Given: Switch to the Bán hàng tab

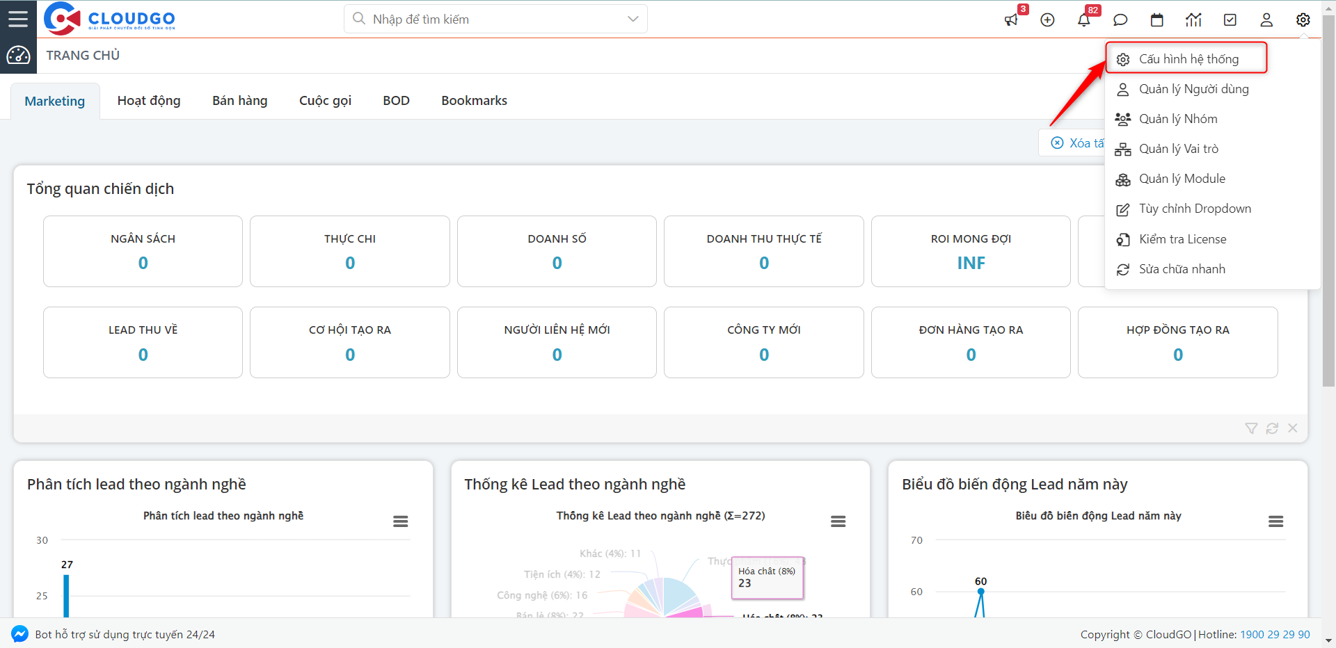Looking at the screenshot, I should [239, 101].
